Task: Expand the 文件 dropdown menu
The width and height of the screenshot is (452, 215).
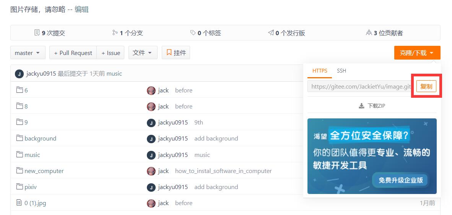Action: 143,53
